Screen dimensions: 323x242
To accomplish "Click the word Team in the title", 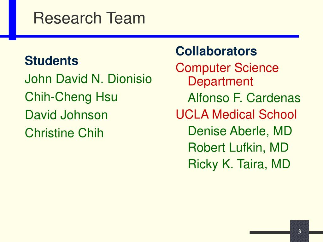I will [x=126, y=18].
